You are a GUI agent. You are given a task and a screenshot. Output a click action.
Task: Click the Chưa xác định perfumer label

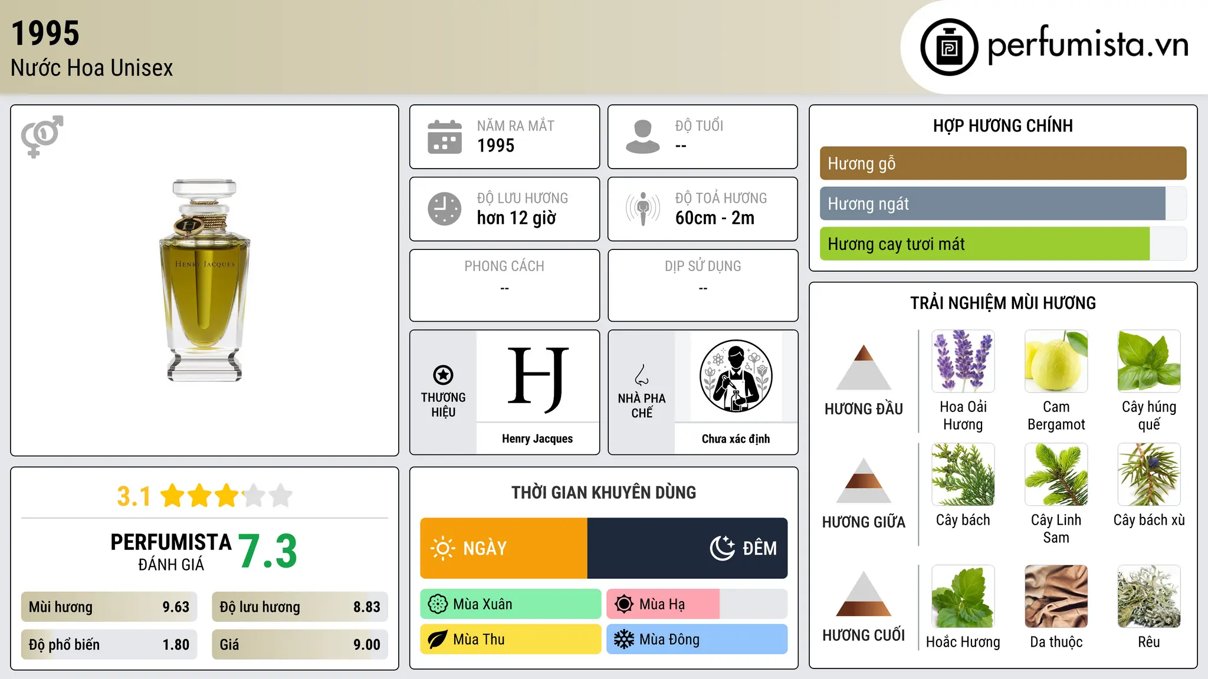pos(736,439)
